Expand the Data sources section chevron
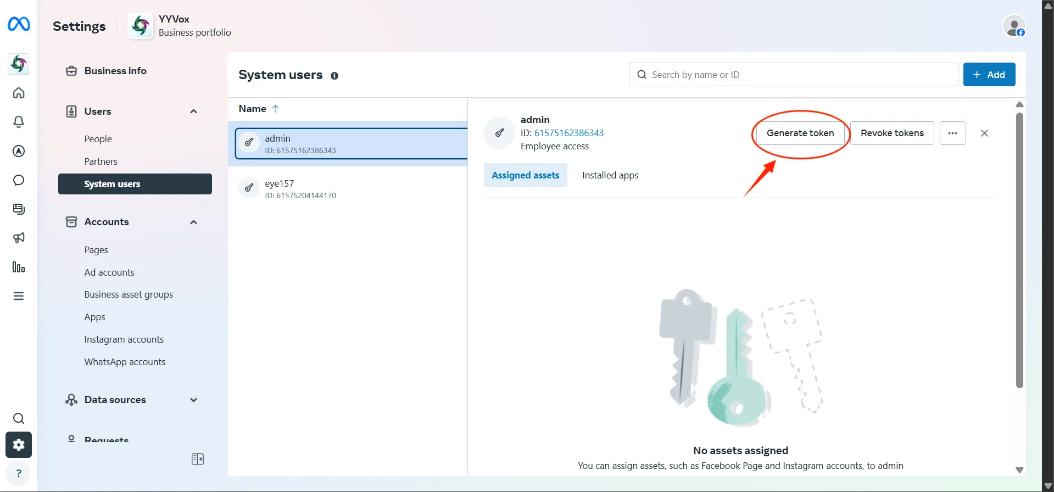 pos(193,400)
